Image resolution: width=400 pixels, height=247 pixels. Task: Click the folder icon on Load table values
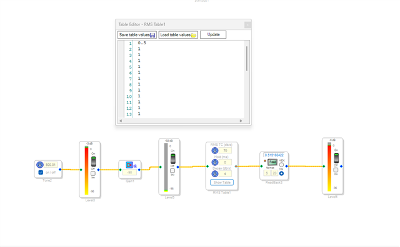194,35
